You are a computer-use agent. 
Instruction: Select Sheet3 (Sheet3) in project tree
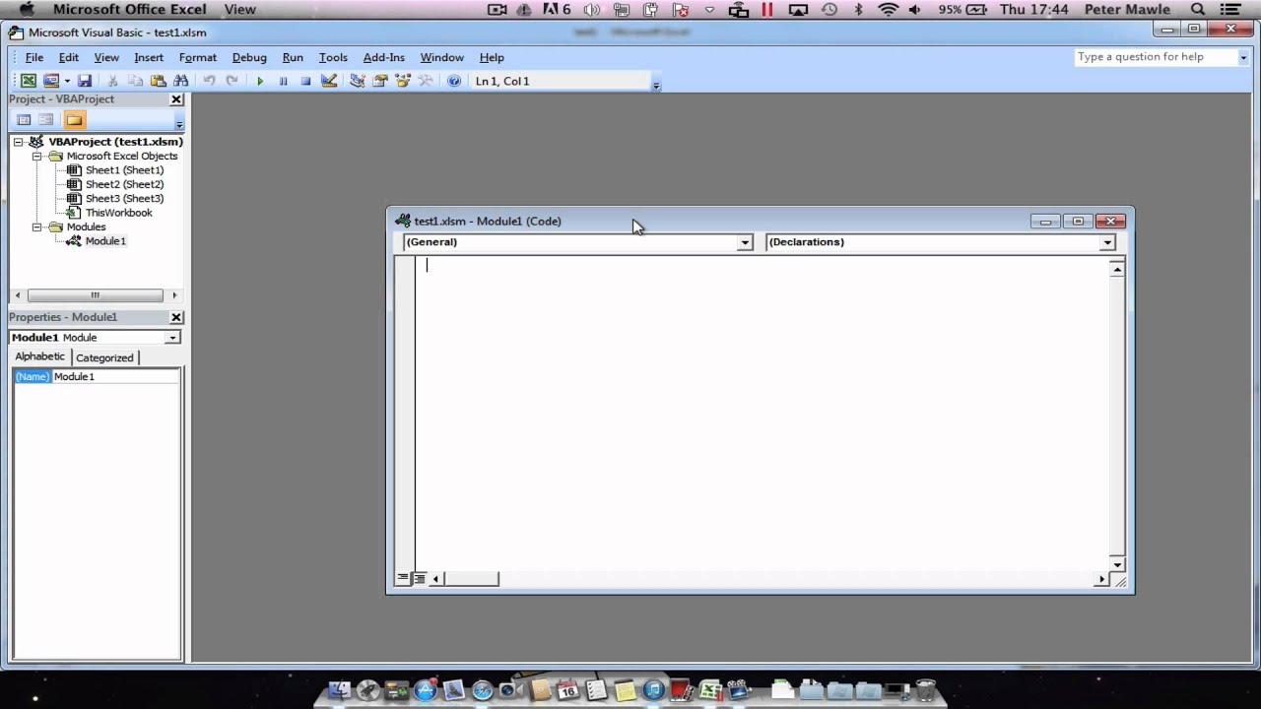tap(124, 198)
